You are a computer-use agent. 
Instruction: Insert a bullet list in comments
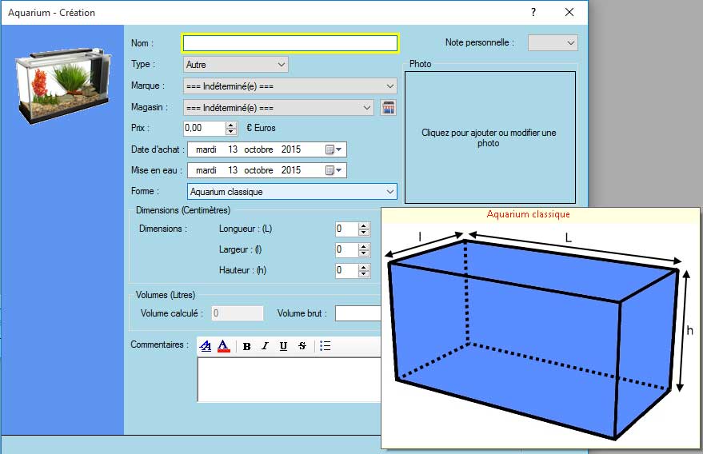(326, 346)
